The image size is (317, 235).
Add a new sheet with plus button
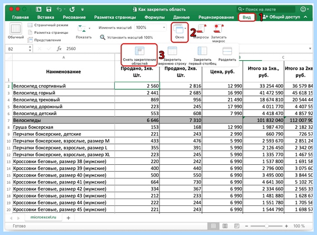(x=68, y=218)
